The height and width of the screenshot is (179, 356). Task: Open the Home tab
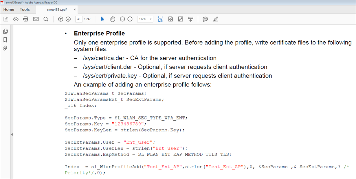pos(9,10)
